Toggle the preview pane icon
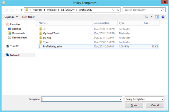Image resolution: width=169 pixels, height=112 pixels. point(157,17)
